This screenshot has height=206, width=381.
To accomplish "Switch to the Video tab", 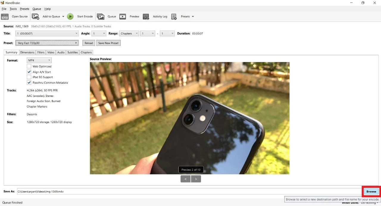I will point(51,52).
